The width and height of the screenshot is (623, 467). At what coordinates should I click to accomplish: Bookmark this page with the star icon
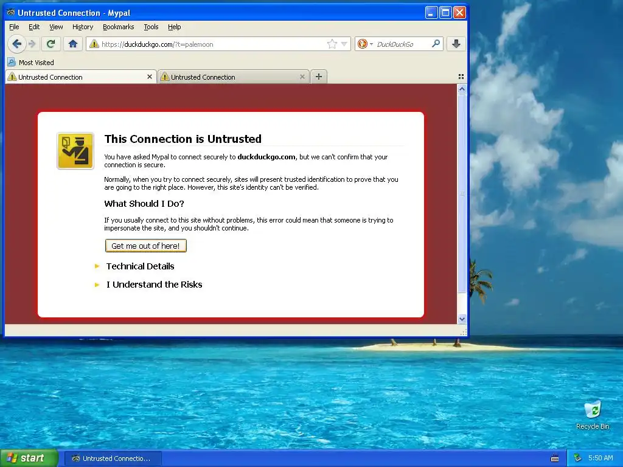[x=332, y=44]
